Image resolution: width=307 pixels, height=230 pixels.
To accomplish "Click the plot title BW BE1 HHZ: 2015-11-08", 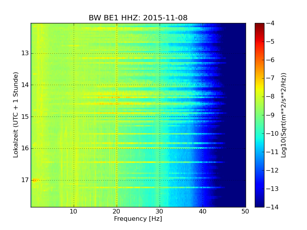I will pos(138,18).
